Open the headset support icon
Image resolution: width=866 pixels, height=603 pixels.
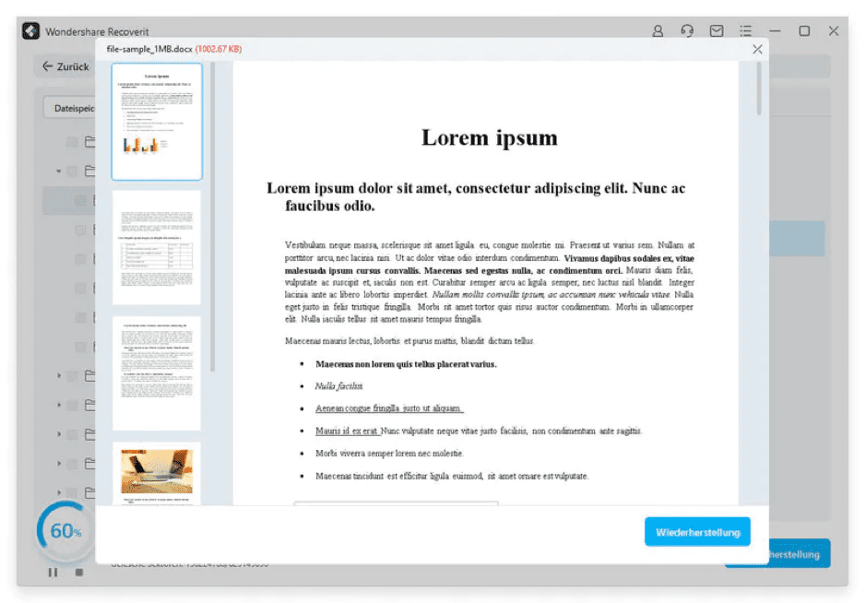tap(687, 31)
